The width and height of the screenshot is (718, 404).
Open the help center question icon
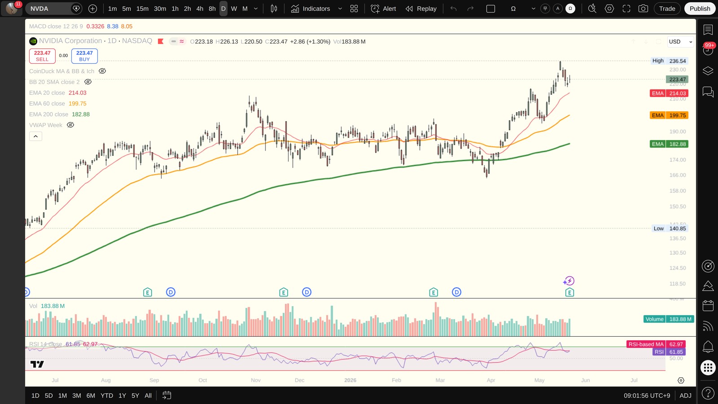[x=708, y=394]
